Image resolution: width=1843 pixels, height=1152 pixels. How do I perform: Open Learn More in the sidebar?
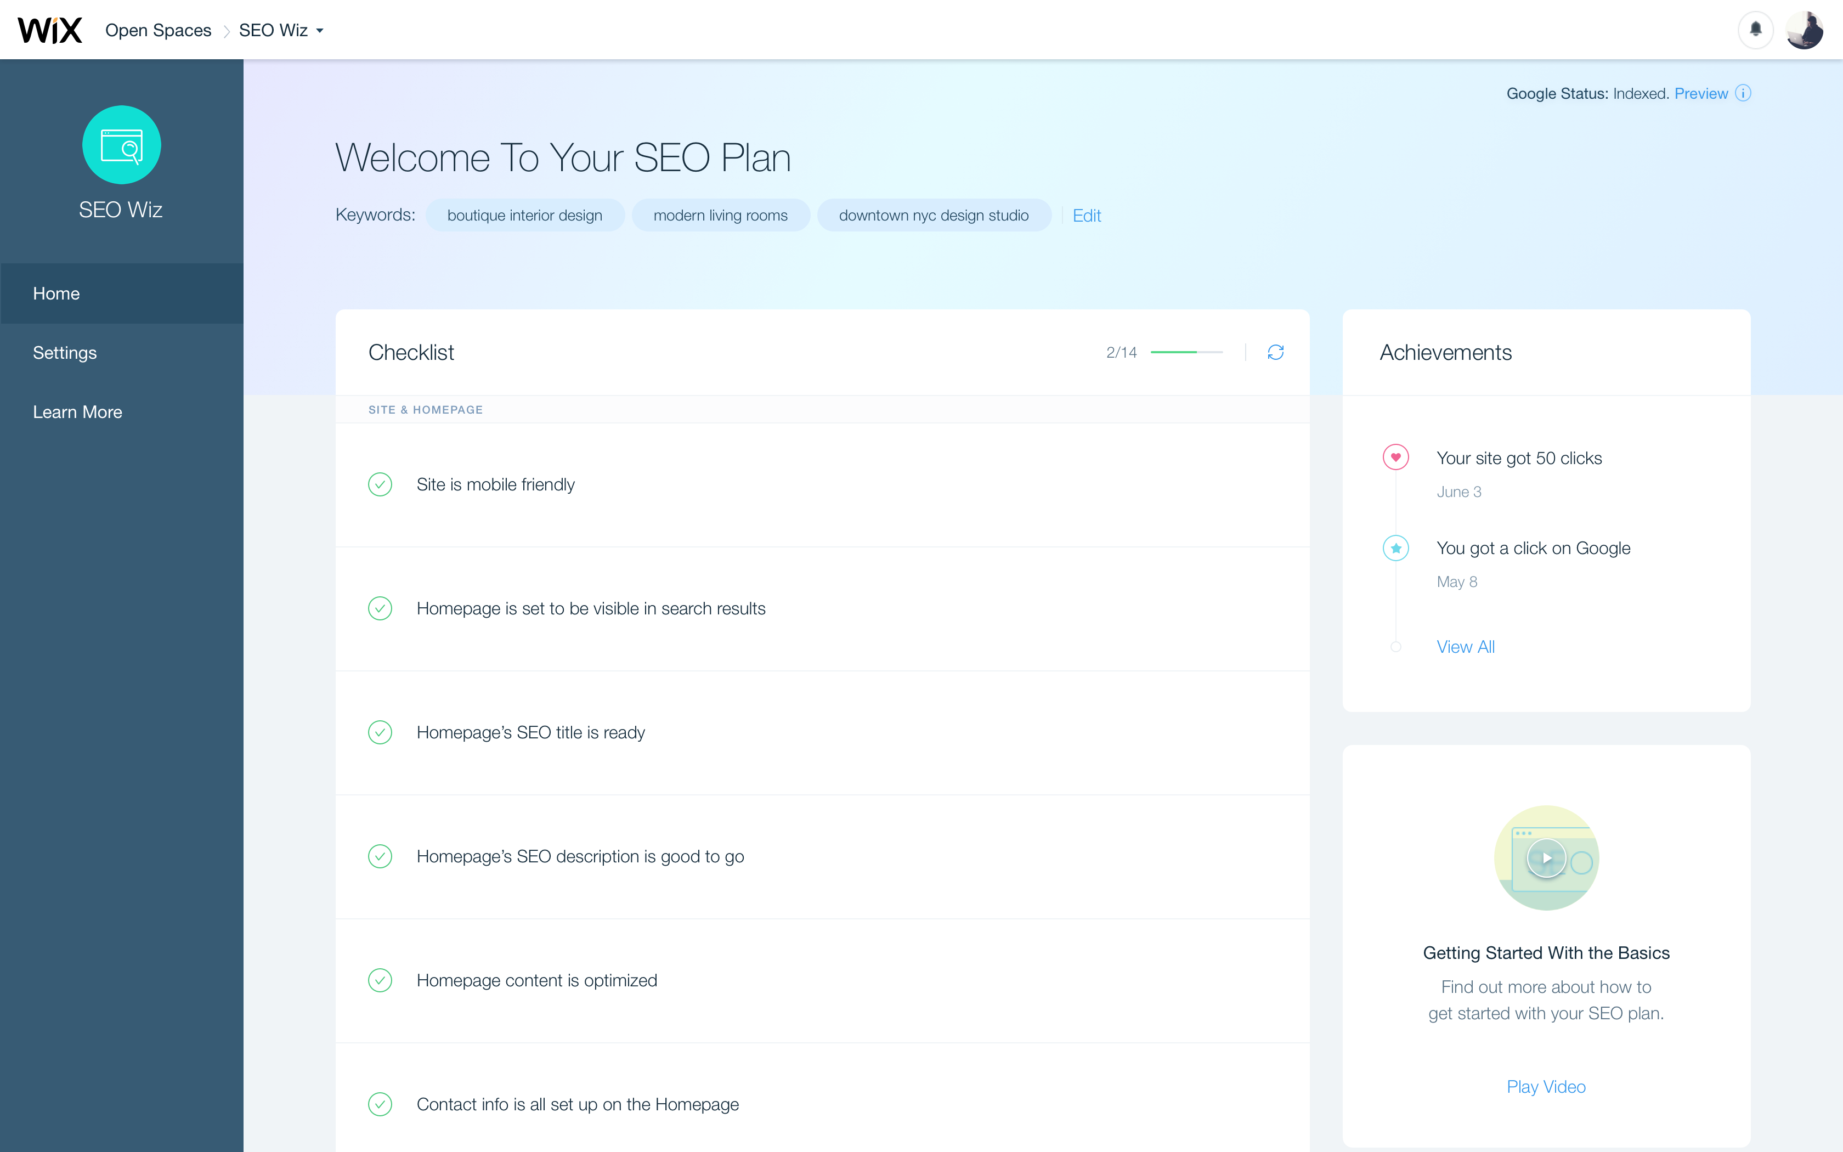tap(77, 412)
